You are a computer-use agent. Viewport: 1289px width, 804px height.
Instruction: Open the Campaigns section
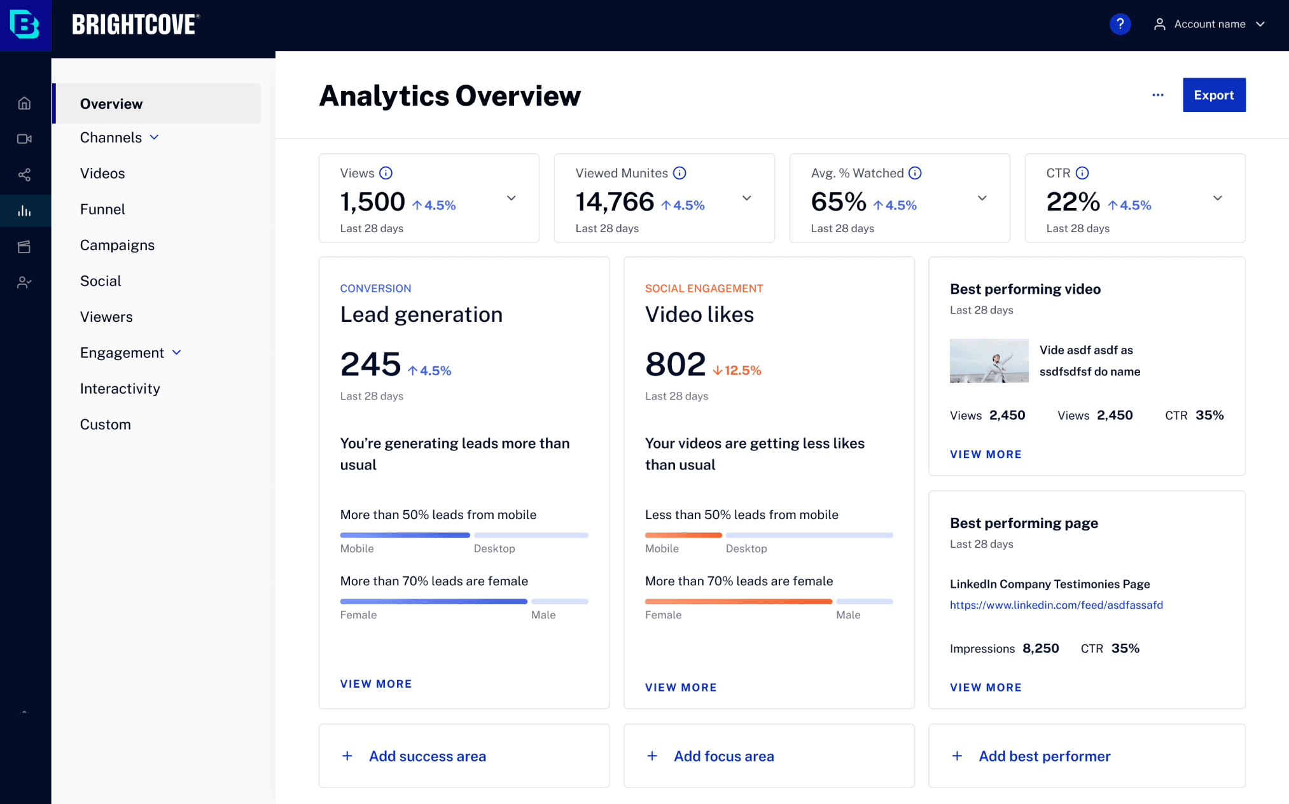117,245
